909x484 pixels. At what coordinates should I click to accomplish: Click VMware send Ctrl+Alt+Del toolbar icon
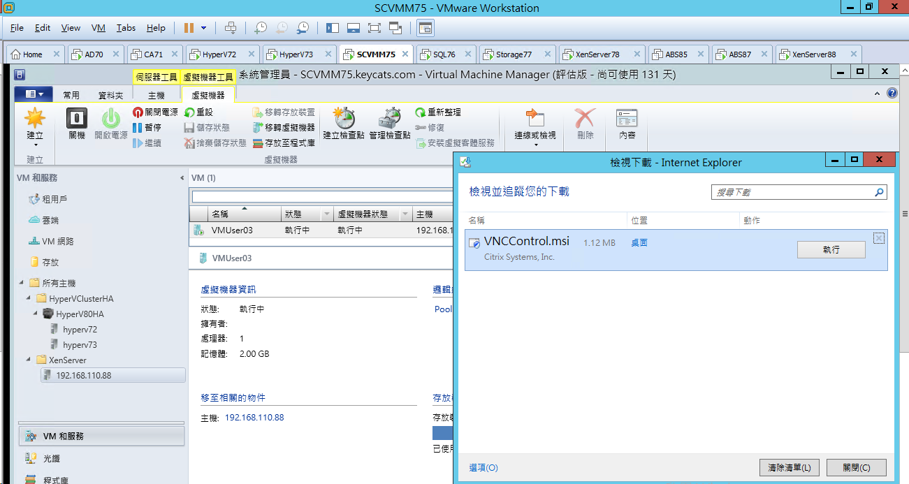231,28
